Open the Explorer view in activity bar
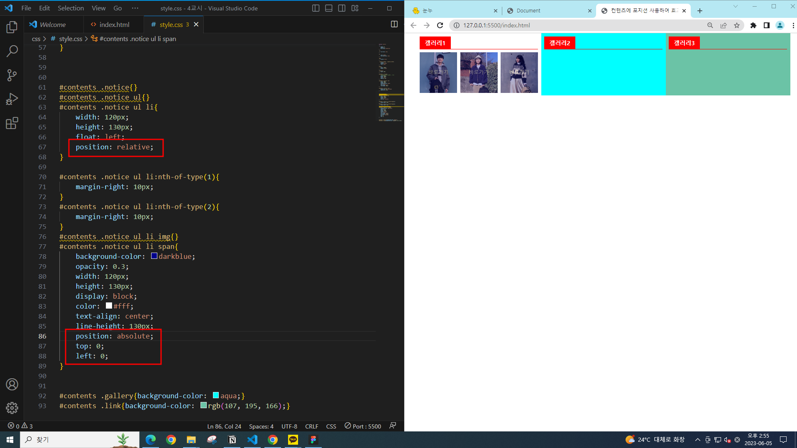 tap(12, 27)
